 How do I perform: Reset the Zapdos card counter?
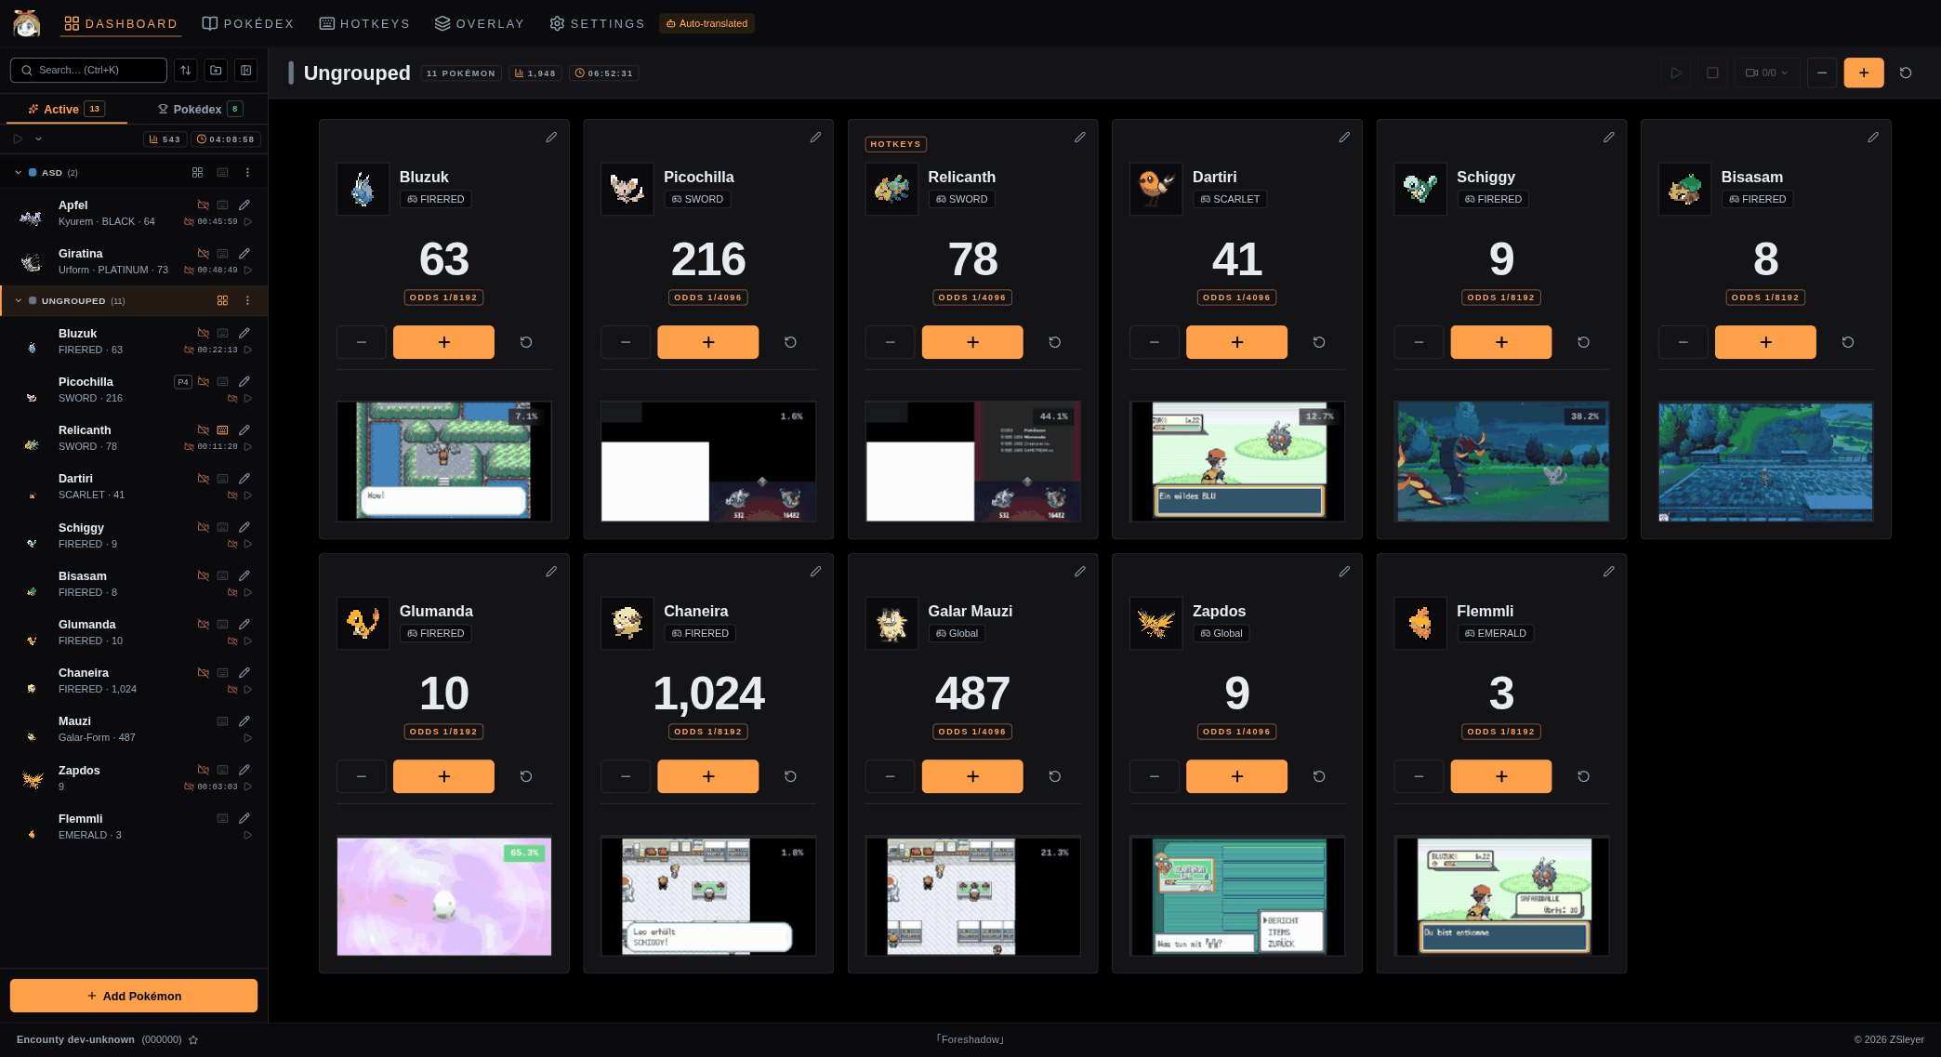tap(1319, 776)
